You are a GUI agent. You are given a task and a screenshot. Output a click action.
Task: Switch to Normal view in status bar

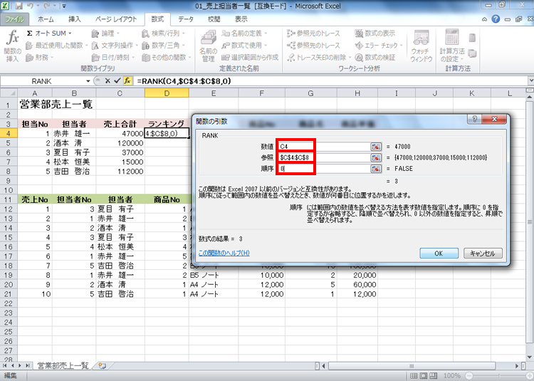coord(414,375)
